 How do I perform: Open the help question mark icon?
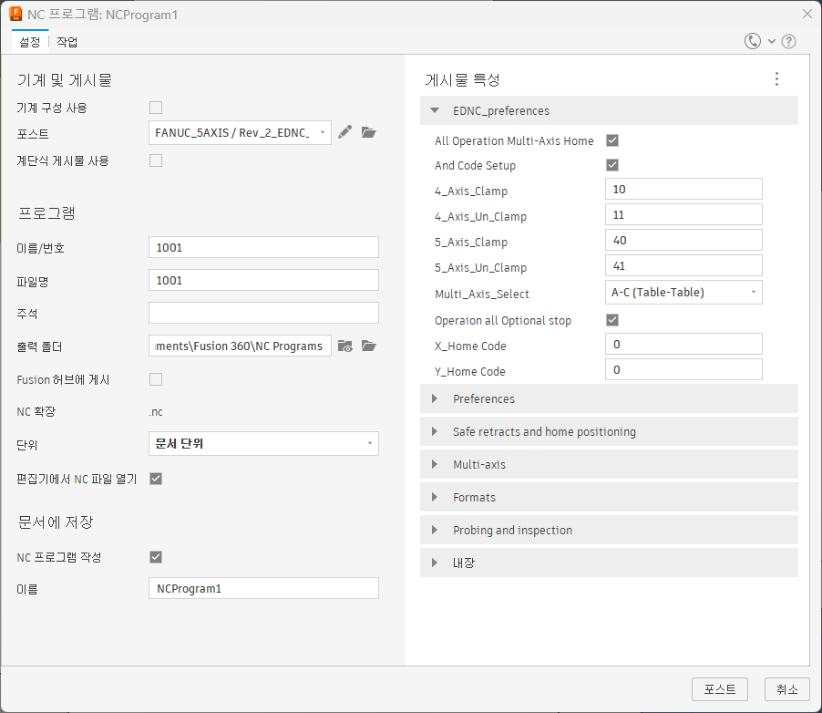coord(788,41)
